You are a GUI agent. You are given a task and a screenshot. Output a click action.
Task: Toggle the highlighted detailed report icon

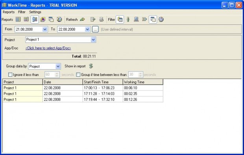tap(35, 19)
